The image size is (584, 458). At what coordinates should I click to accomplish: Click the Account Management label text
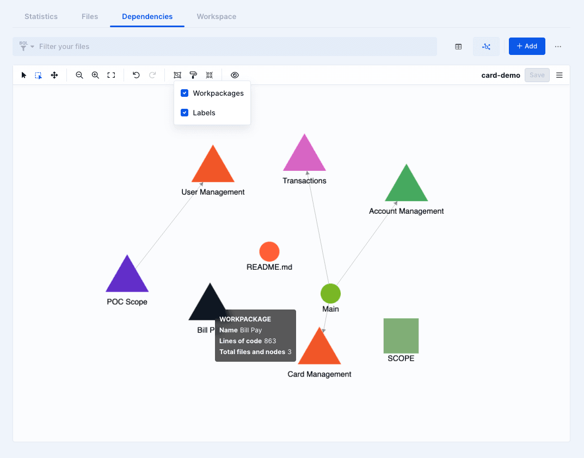click(x=407, y=211)
